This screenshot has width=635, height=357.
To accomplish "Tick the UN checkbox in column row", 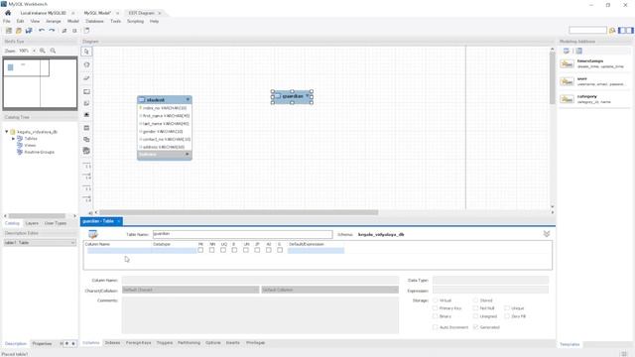I will pos(246,250).
